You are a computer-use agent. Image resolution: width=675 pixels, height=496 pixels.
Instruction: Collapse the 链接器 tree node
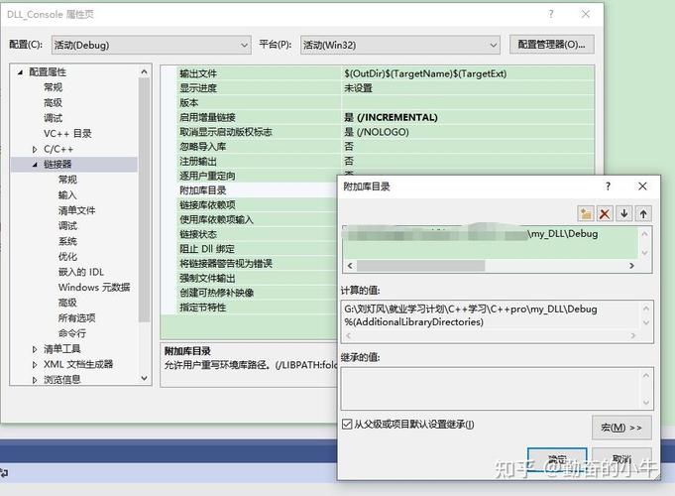click(x=35, y=165)
